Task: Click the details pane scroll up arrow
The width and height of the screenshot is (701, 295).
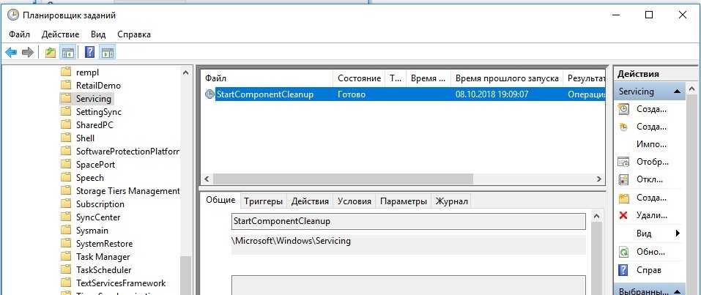Action: pyautogui.click(x=596, y=217)
